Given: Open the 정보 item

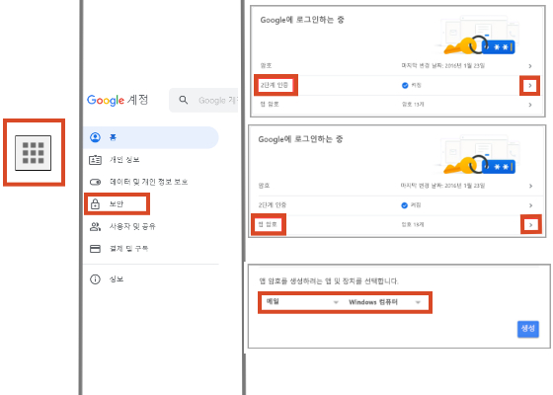Looking at the screenshot, I should coord(117,279).
